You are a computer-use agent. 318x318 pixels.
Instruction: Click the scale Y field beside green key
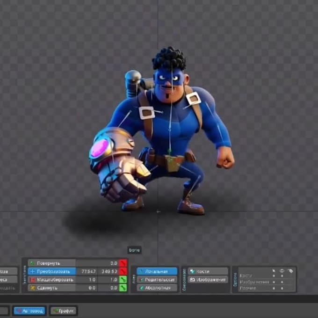point(108,280)
